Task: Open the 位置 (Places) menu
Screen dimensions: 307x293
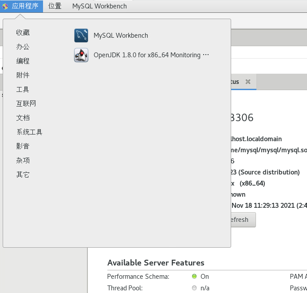Action: point(55,6)
